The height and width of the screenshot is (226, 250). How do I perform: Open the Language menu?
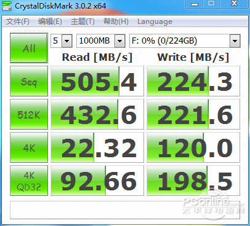click(155, 21)
